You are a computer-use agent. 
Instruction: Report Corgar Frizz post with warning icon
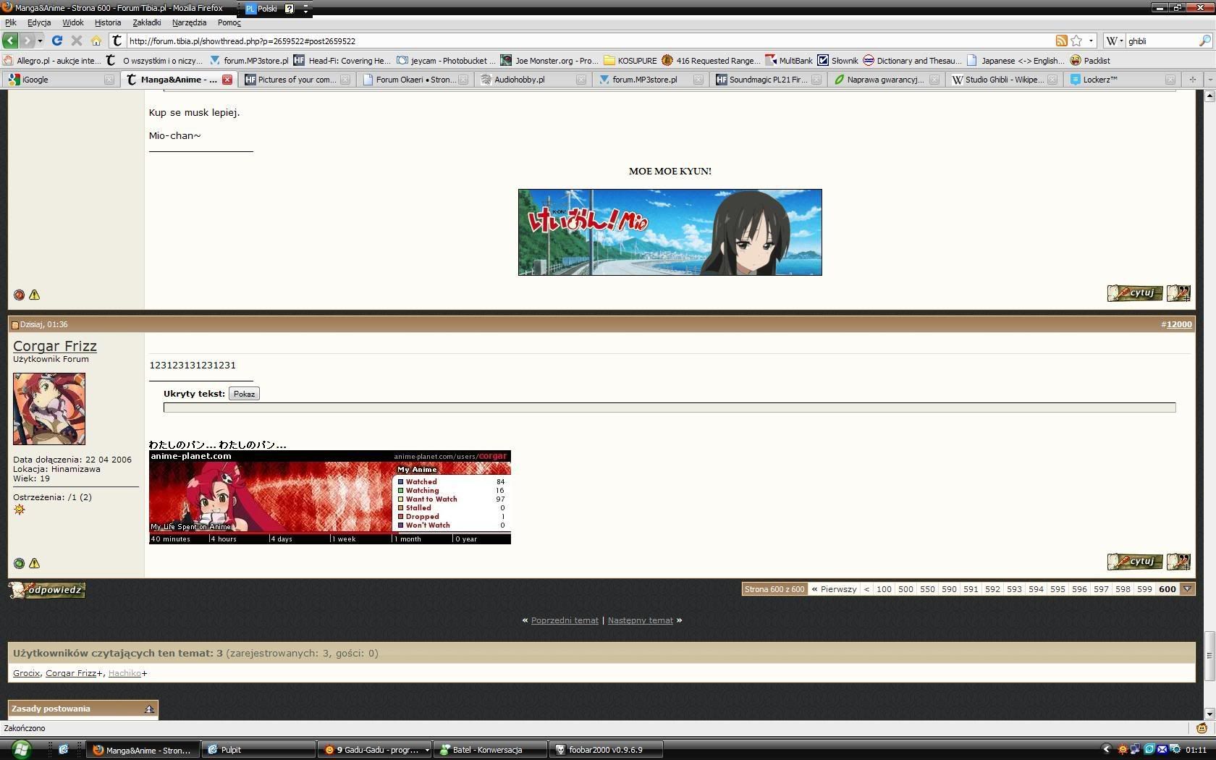(34, 563)
